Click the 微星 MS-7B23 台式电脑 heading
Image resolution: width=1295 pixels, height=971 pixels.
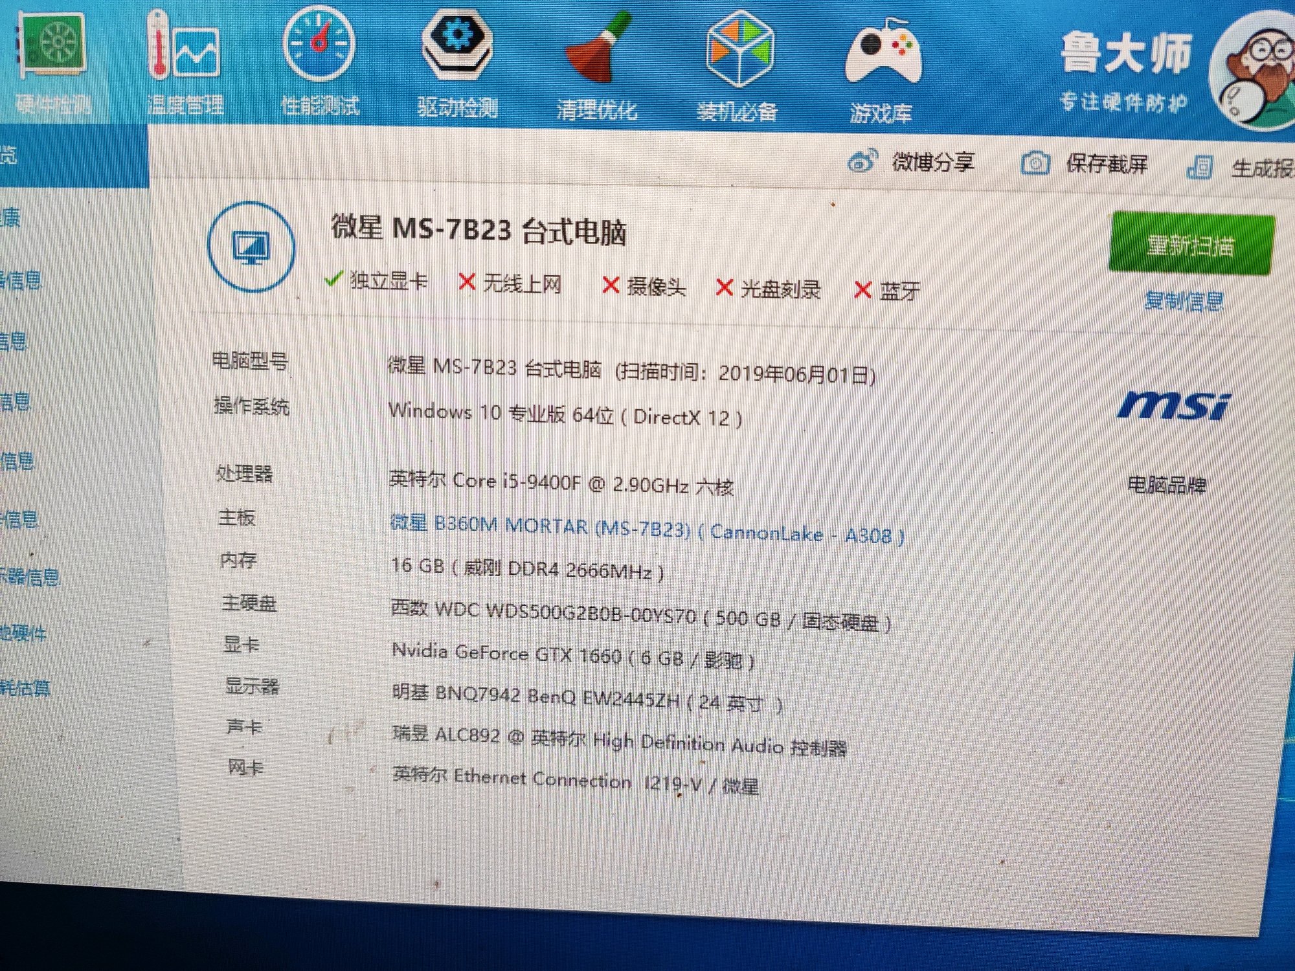(479, 230)
